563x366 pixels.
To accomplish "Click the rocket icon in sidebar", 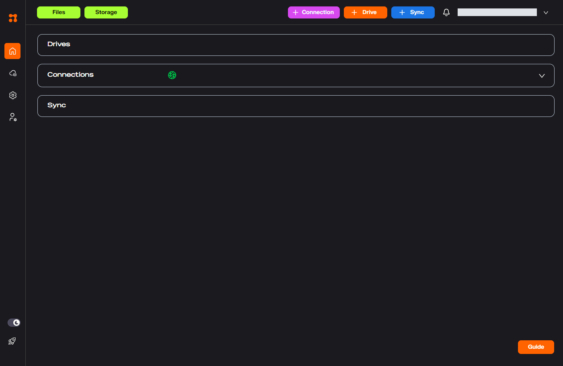I will 12,341.
